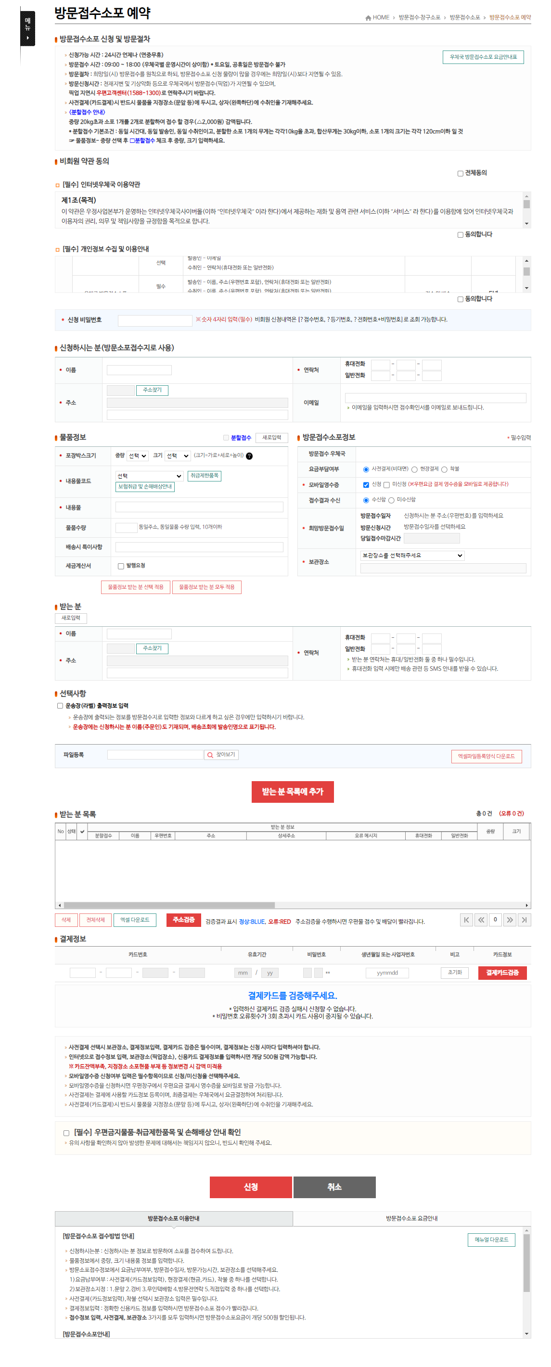Check the 미신청 mobile receipt checkbox

click(x=386, y=485)
